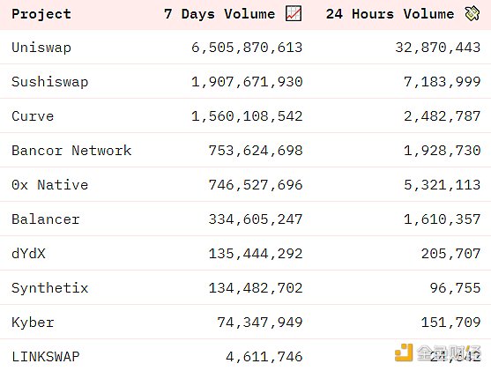This screenshot has width=491, height=371.
Task: Select the Sushiswap project name
Action: tap(49, 82)
